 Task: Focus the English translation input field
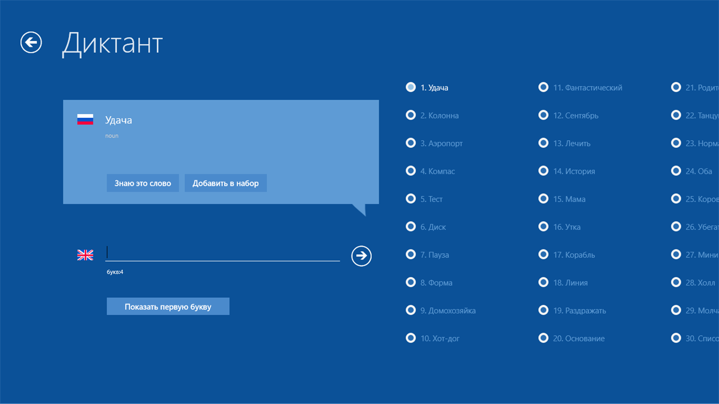tap(223, 253)
